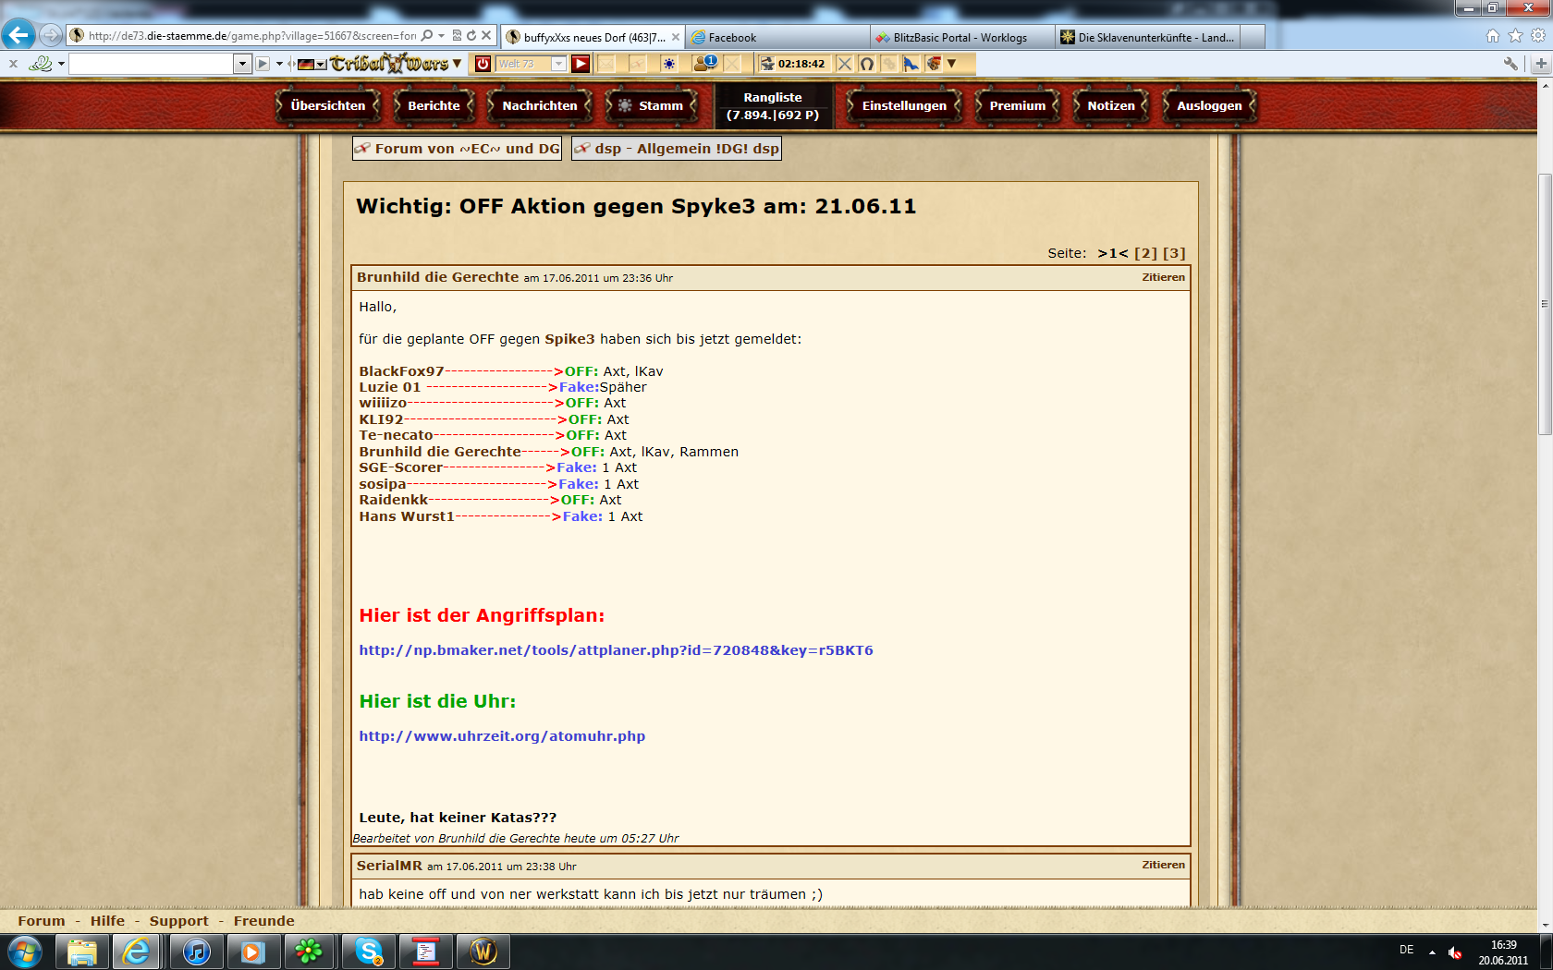Switch to the Facebook browser tab
This screenshot has width=1553, height=970.
click(x=776, y=38)
